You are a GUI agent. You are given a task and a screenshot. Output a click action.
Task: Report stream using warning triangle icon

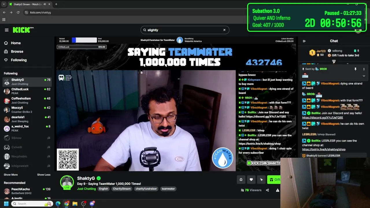click(x=277, y=190)
